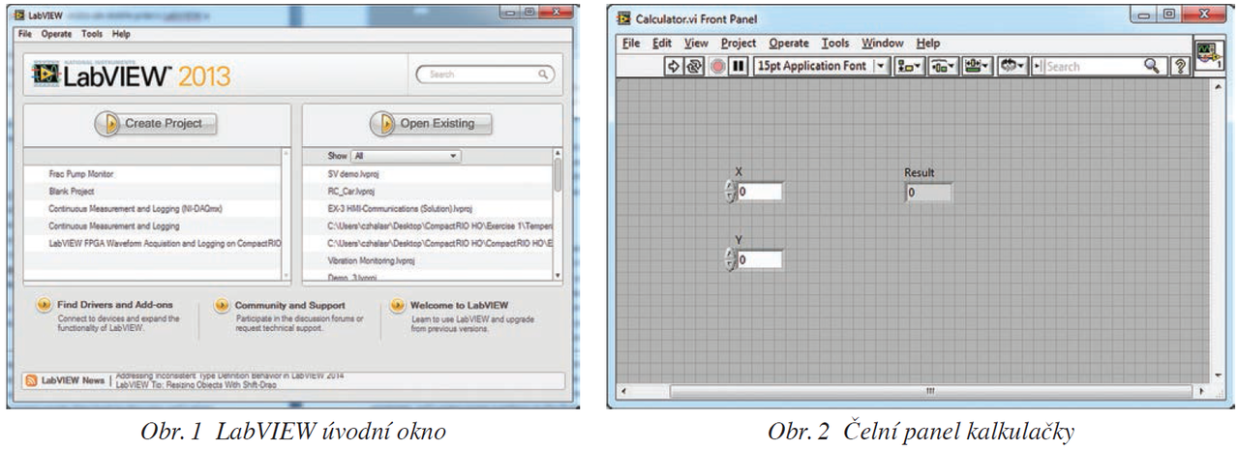Click the Search field in LabVIEW start window
The width and height of the screenshot is (1239, 451).
tap(485, 75)
